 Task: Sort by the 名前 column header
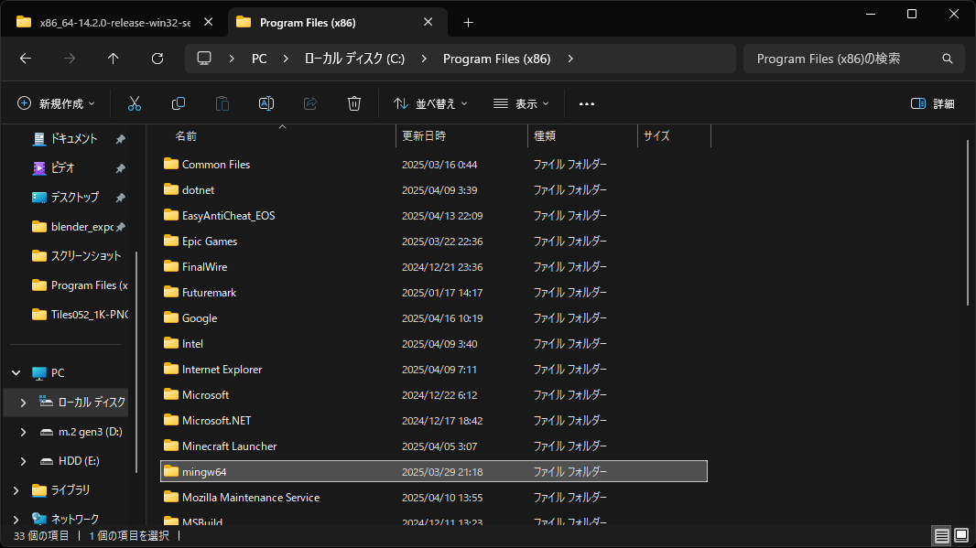[277, 136]
